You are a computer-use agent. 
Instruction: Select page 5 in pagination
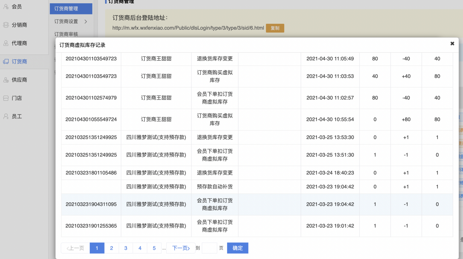click(x=154, y=248)
